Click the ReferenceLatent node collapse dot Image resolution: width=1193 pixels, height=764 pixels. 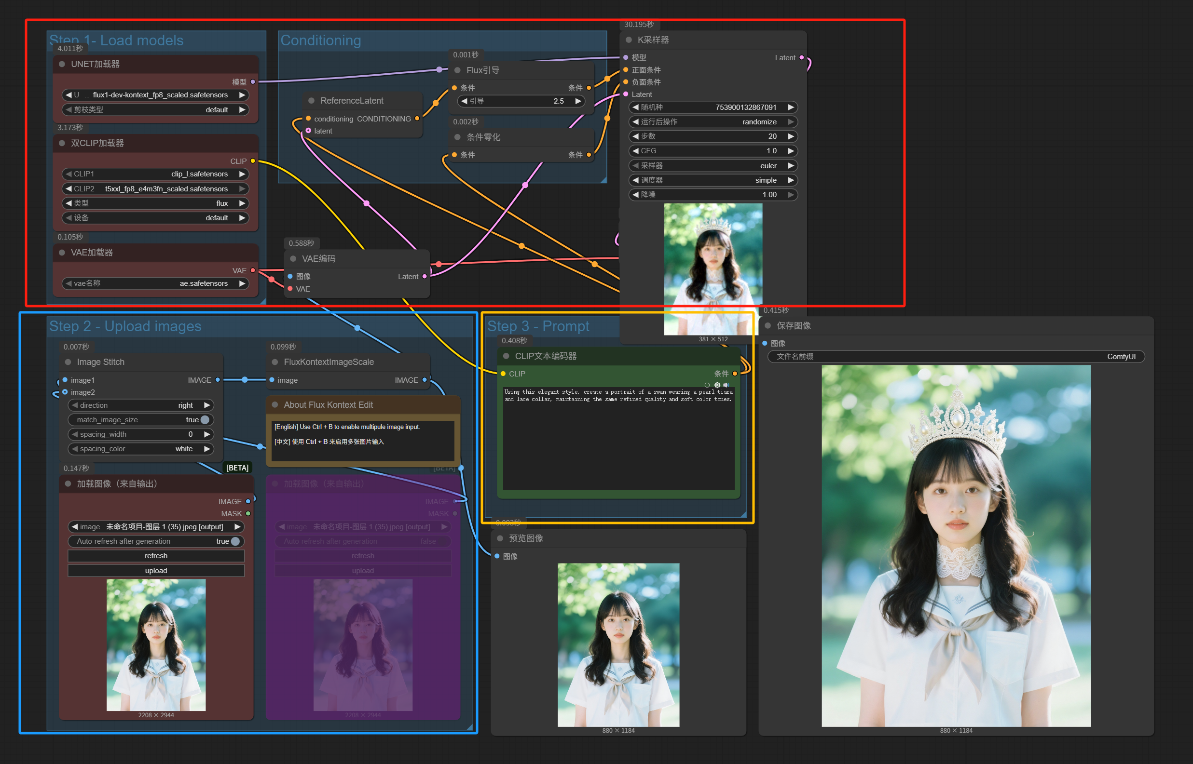tap(311, 101)
